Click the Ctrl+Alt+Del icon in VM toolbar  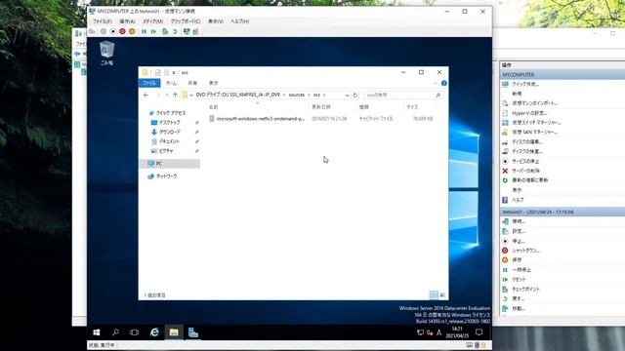93,31
